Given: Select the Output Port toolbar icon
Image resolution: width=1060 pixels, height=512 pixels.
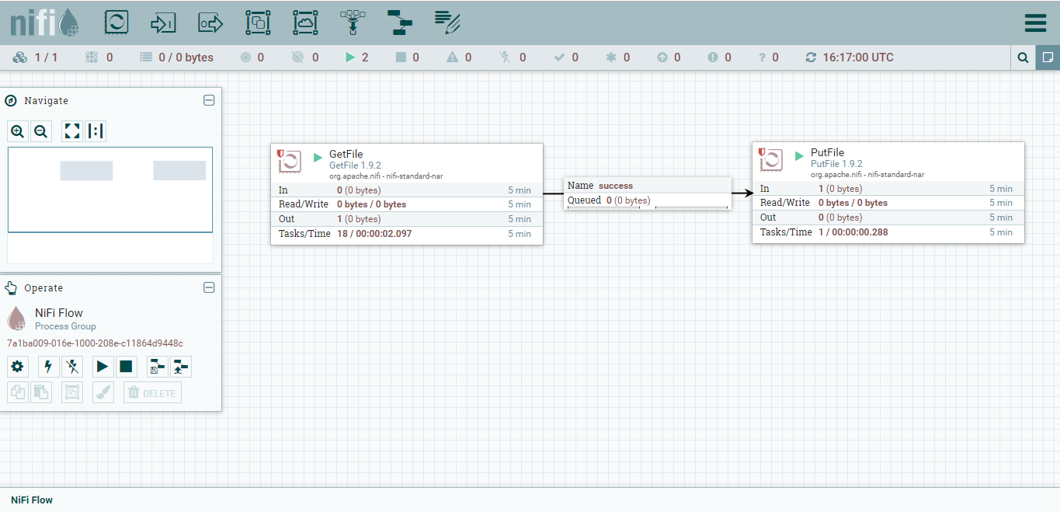Looking at the screenshot, I should (210, 23).
